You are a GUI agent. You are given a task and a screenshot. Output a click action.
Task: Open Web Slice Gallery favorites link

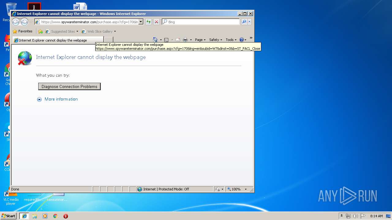coord(97,31)
